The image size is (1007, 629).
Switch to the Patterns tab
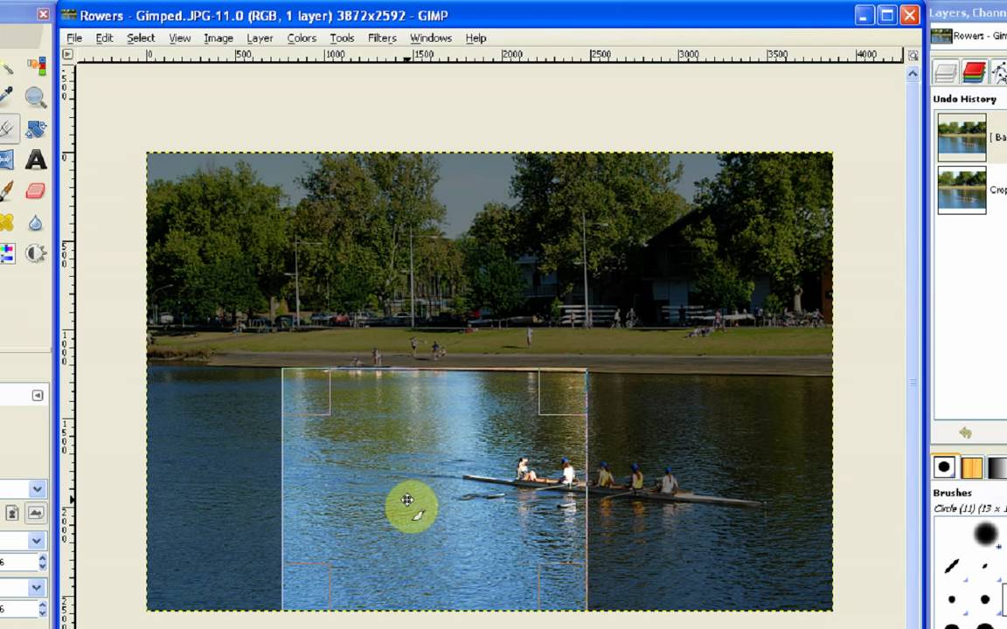[x=972, y=467]
